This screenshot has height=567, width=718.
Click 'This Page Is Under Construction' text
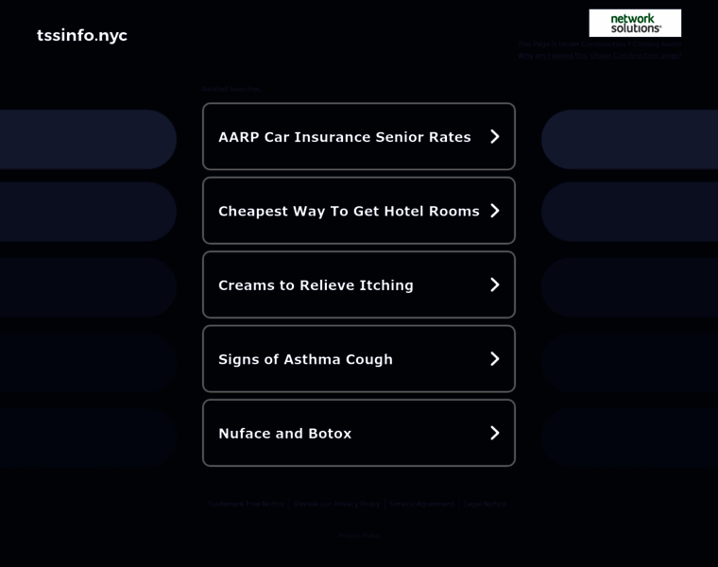tap(599, 43)
